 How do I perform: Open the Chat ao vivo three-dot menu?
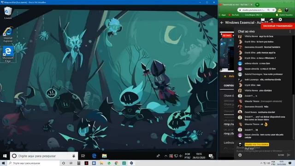coord(290,31)
